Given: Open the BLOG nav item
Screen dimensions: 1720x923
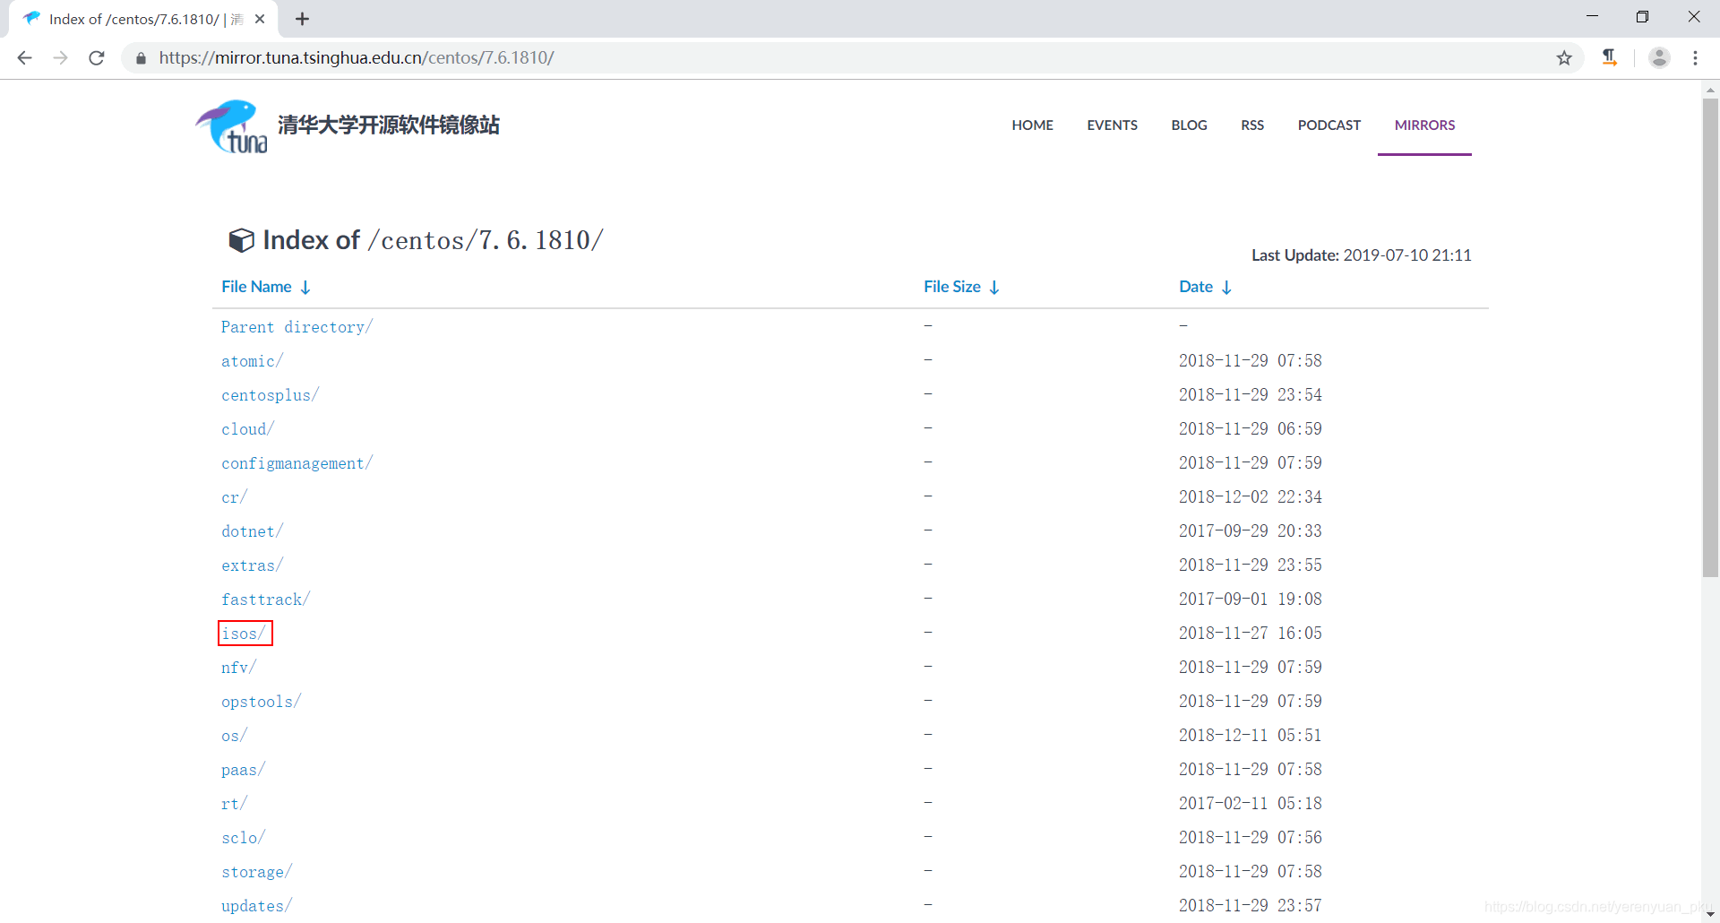Looking at the screenshot, I should [1189, 125].
